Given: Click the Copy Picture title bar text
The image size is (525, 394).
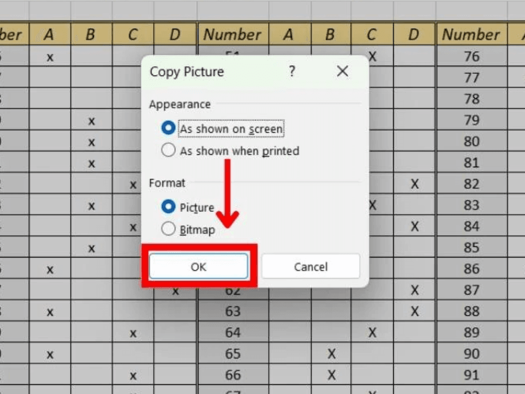Looking at the screenshot, I should coord(187,71).
